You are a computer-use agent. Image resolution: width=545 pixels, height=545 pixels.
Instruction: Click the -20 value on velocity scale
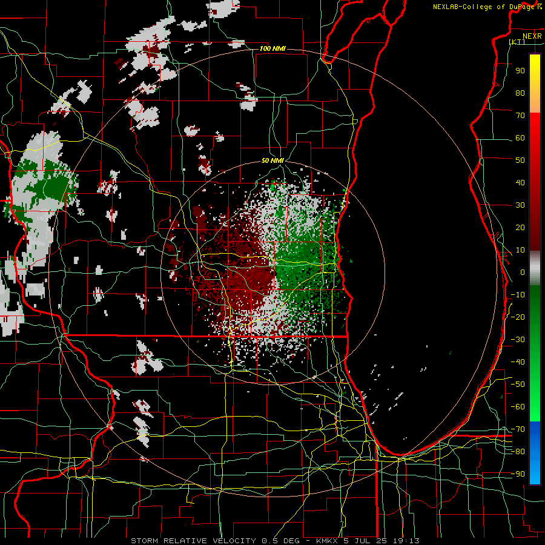(518, 317)
